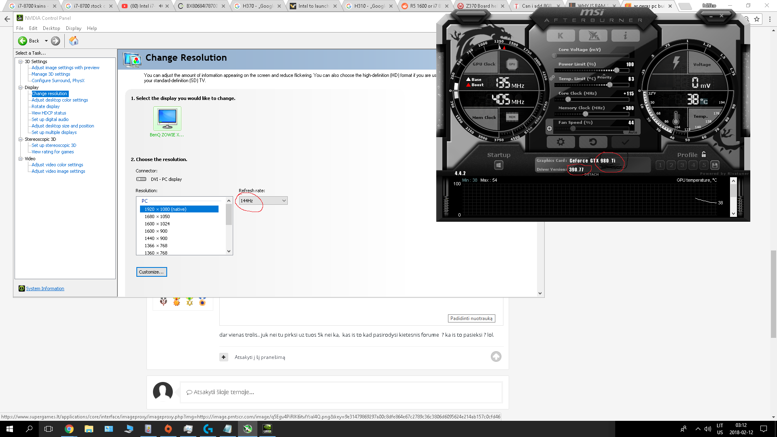The width and height of the screenshot is (777, 437).
Task: Open the Back button dropdown arrow
Action: [46, 41]
